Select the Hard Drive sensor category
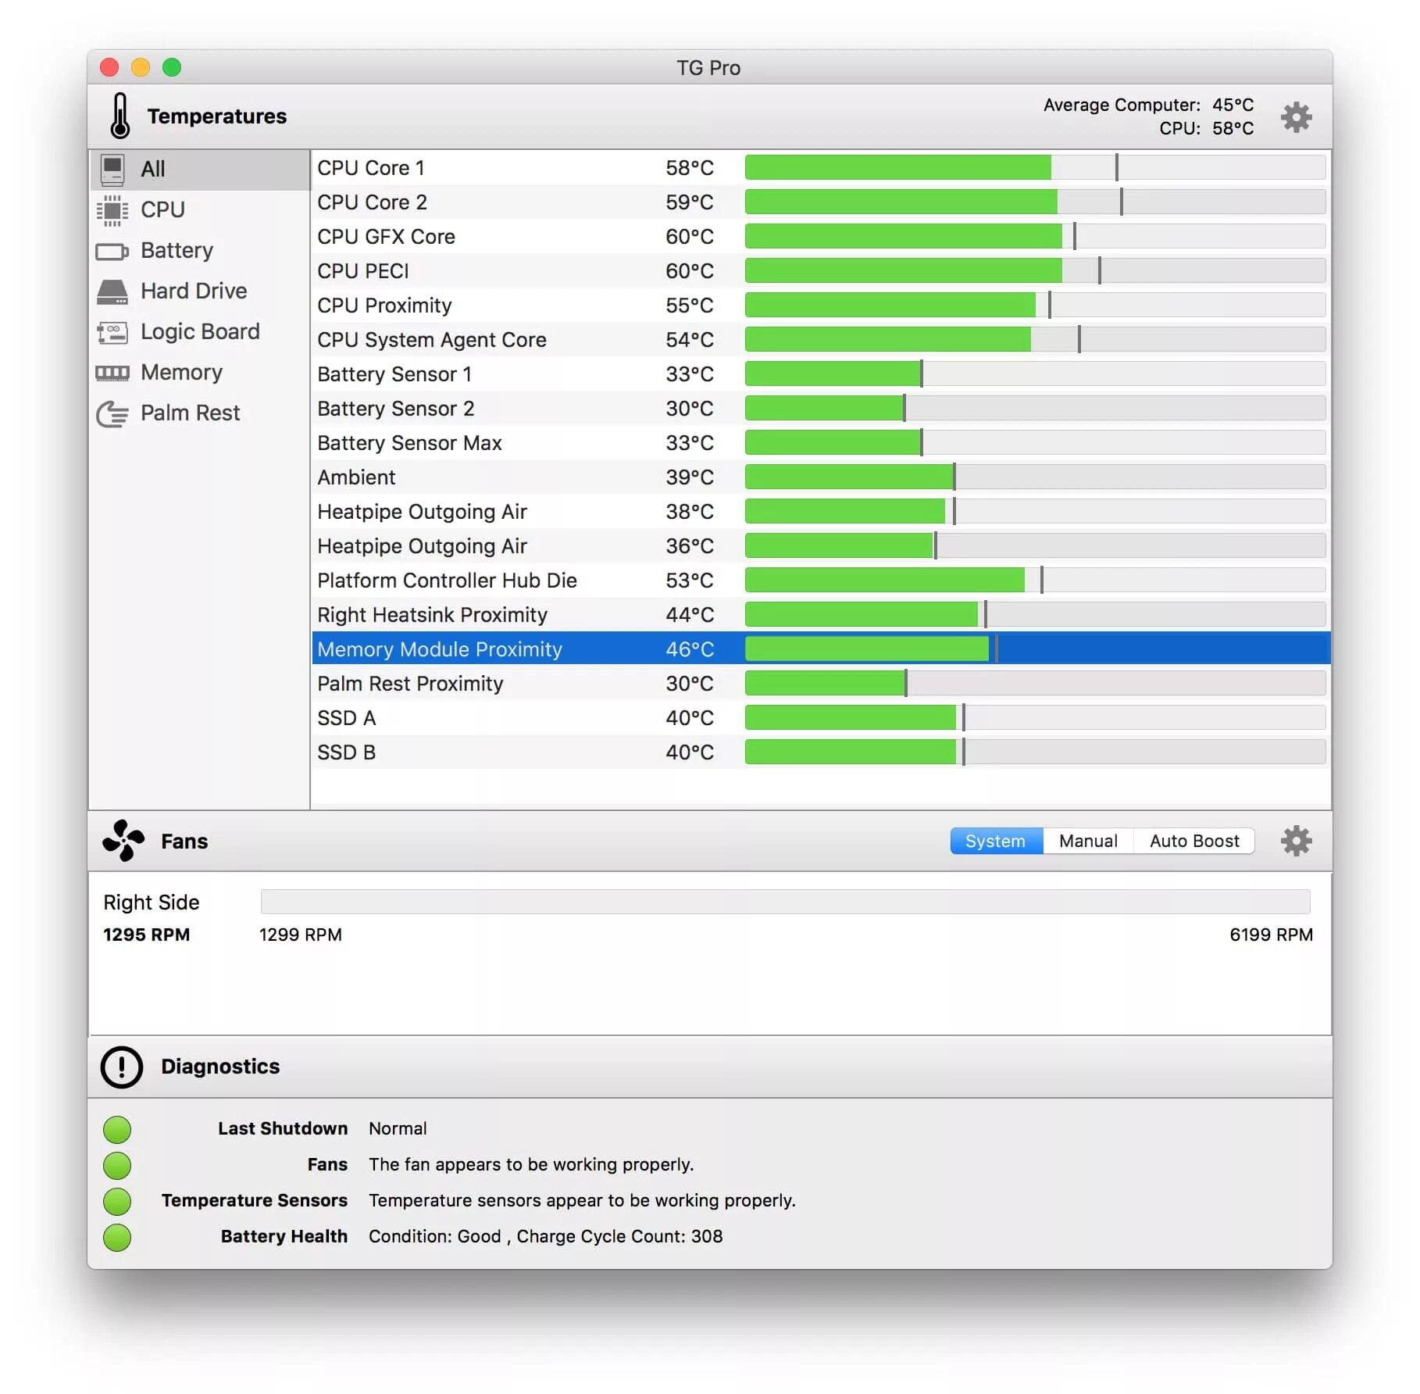The image size is (1420, 1394). tap(192, 291)
